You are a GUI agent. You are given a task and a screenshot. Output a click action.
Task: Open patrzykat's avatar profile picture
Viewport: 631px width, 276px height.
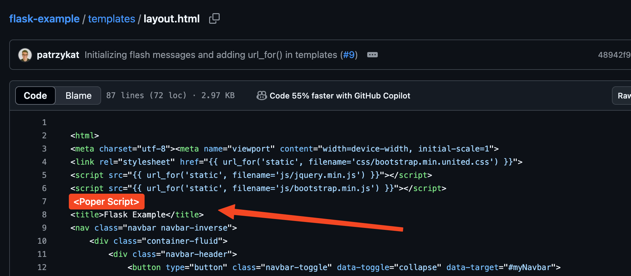tap(25, 55)
